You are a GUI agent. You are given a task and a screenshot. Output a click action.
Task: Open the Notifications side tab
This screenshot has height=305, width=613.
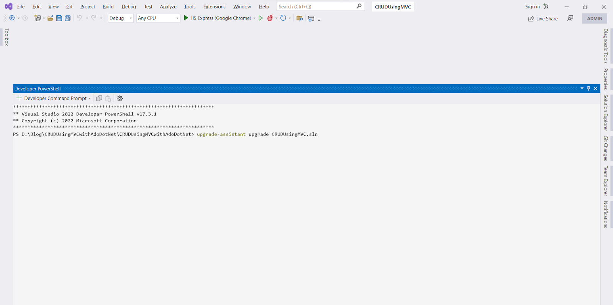[606, 215]
